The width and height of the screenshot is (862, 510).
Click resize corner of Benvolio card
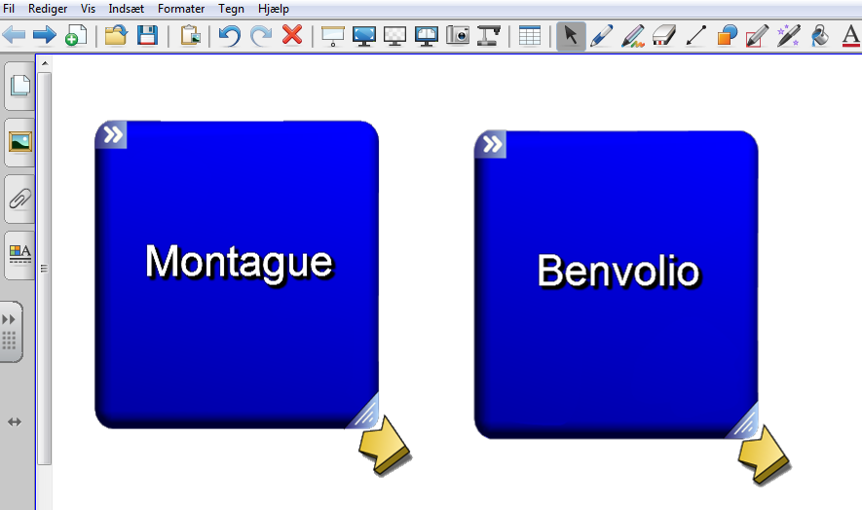(744, 423)
